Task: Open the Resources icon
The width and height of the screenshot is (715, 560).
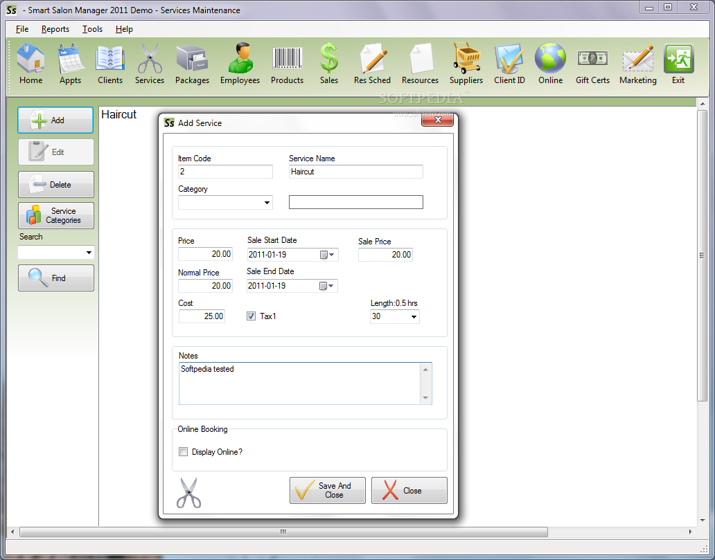Action: tap(420, 64)
